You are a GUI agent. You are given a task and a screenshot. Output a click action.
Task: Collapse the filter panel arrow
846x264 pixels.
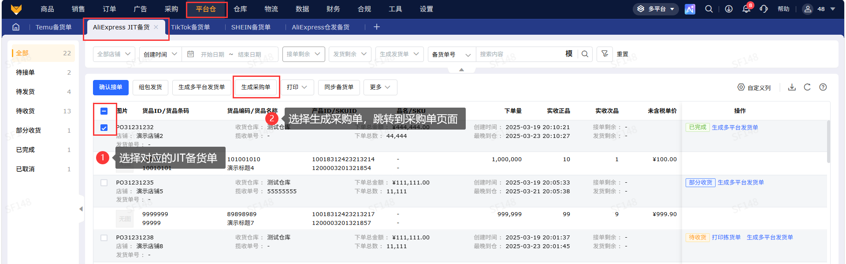tap(461, 70)
